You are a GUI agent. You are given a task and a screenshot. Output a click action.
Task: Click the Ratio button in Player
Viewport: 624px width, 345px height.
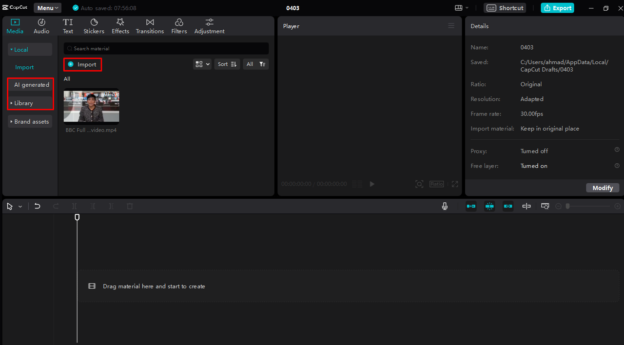point(437,184)
